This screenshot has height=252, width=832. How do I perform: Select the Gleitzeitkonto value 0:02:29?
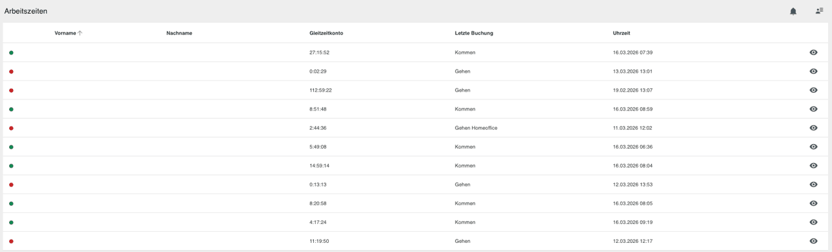318,71
